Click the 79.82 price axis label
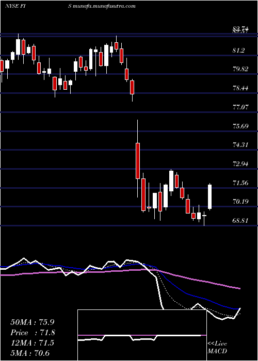Screen dimensions: 258x361 click(x=240, y=69)
